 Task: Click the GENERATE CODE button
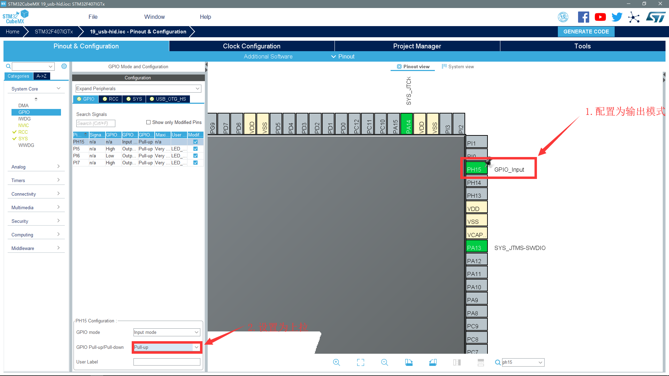586,31
